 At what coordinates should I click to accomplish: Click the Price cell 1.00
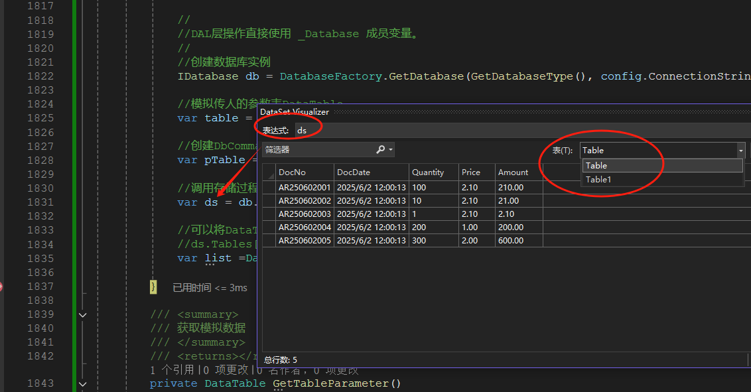476,228
